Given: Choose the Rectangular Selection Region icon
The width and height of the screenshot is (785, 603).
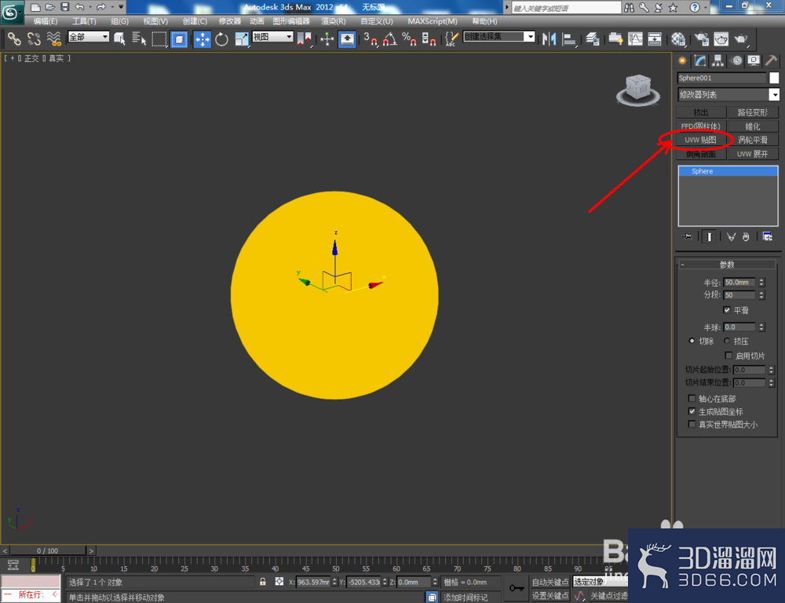Looking at the screenshot, I should click(159, 38).
